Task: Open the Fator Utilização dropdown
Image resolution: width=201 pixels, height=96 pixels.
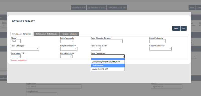Action: 25,49
